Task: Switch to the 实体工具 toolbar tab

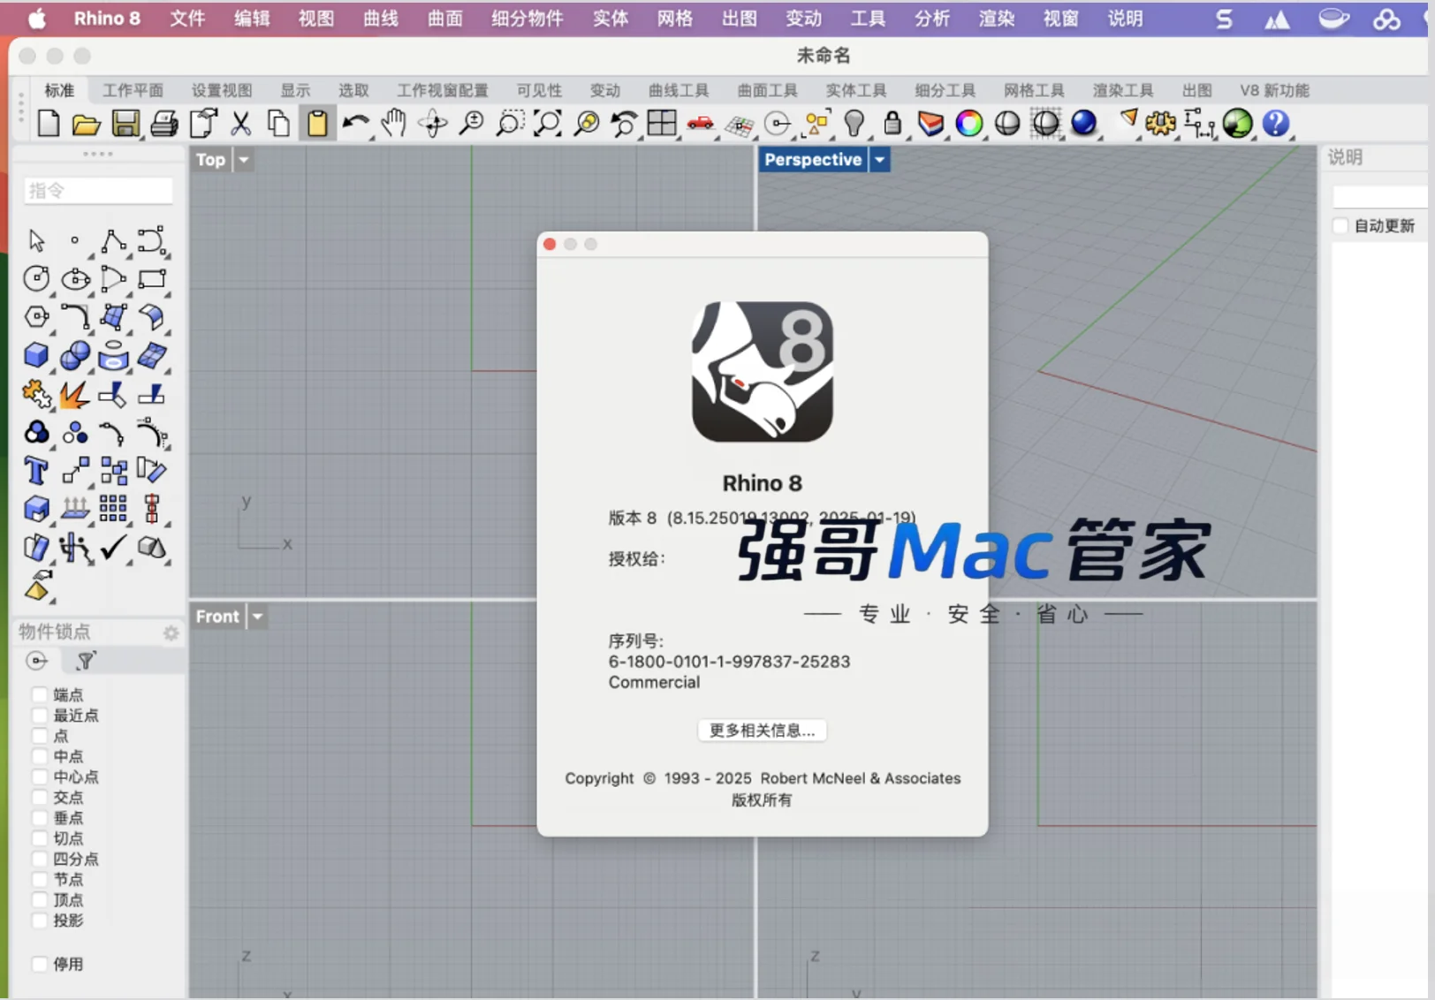Action: pos(856,90)
